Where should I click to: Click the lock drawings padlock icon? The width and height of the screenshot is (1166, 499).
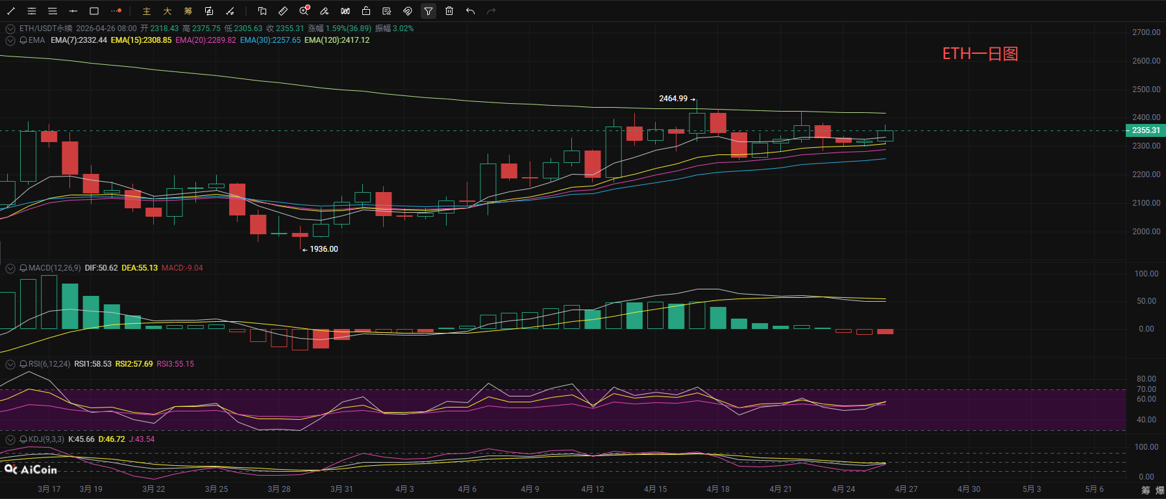click(x=366, y=11)
